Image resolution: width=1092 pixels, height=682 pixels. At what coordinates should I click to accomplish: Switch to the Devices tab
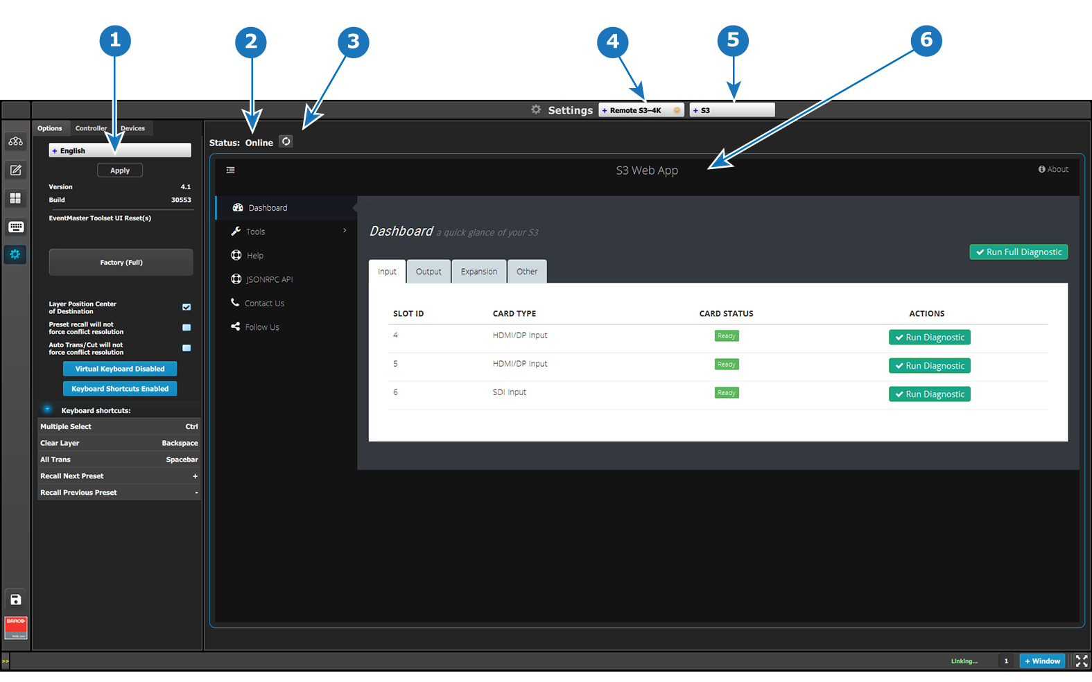click(132, 128)
